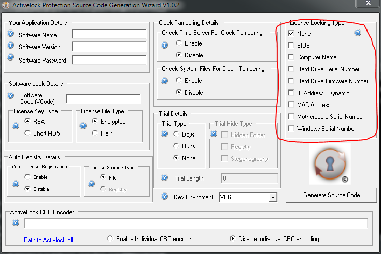Click the CRC Encoder path field

[196, 223]
